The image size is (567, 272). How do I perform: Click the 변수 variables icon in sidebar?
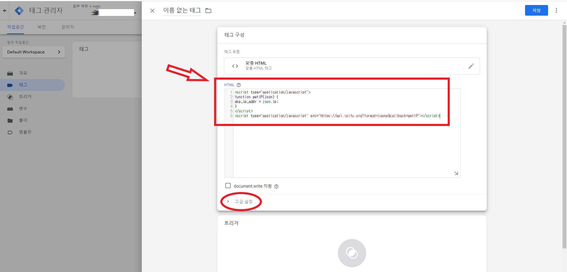coord(10,109)
